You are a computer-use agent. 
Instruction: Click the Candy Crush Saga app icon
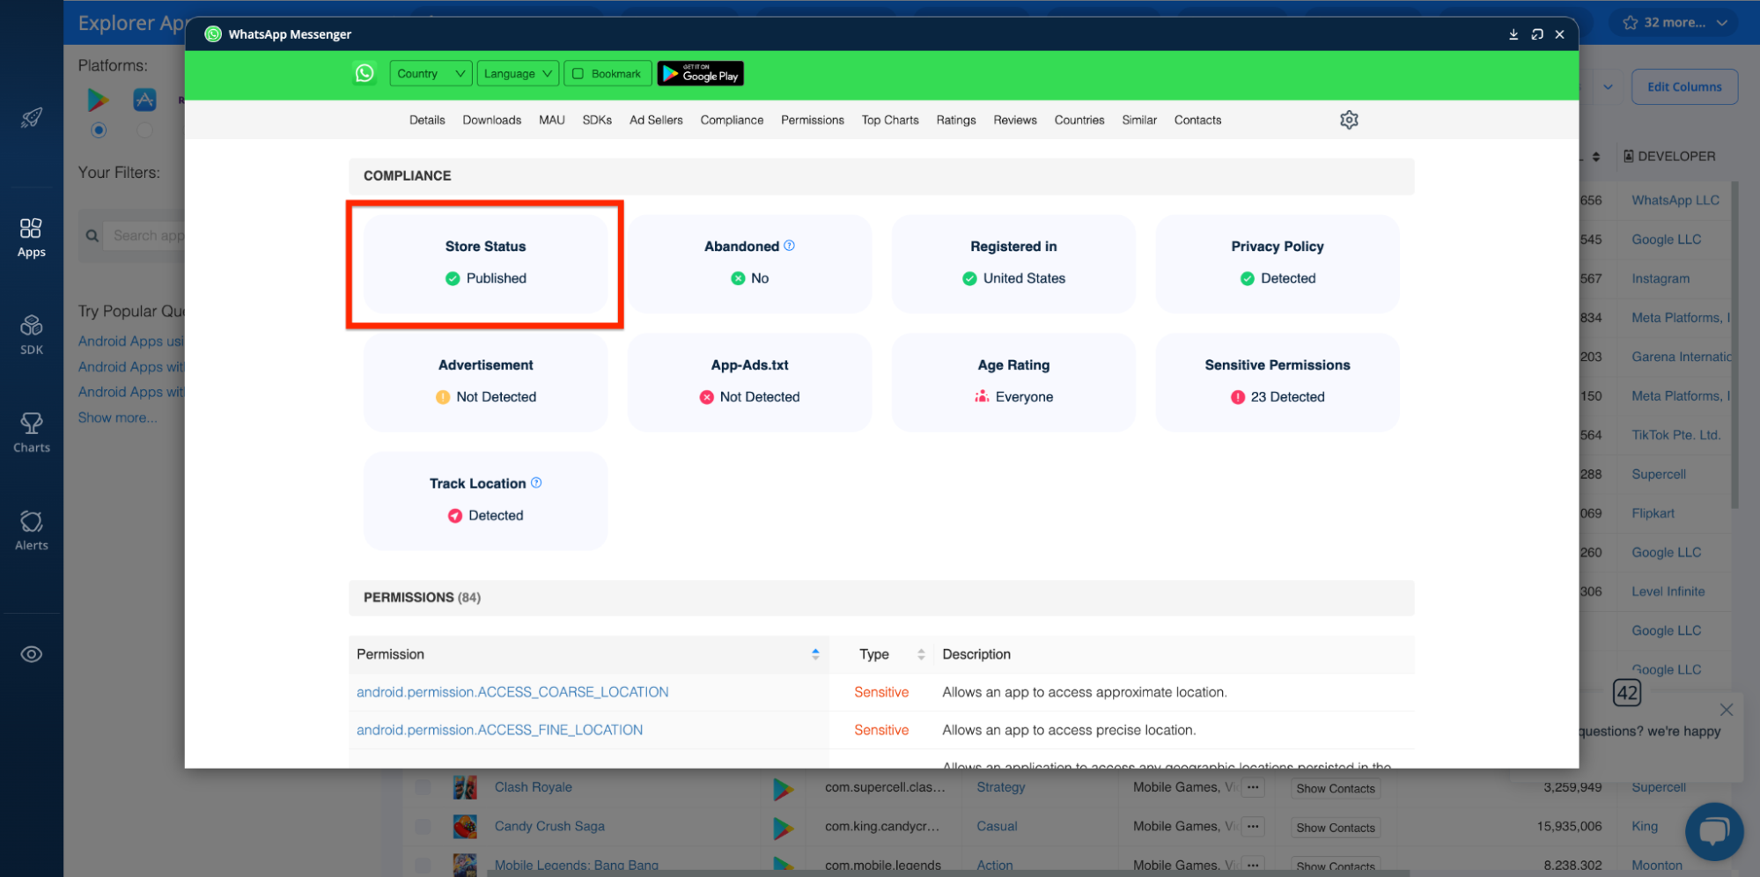coord(465,826)
